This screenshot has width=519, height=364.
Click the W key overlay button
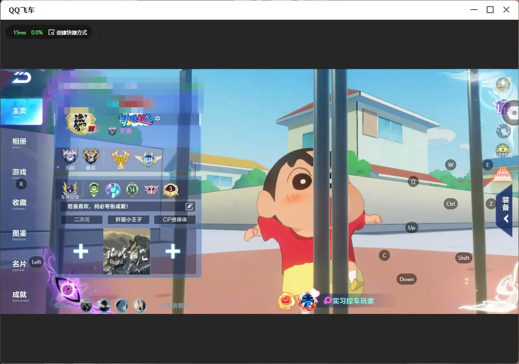[x=451, y=165]
